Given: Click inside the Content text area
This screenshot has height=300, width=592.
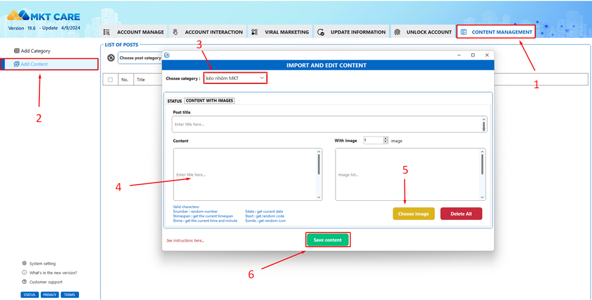Looking at the screenshot, I should click(245, 175).
